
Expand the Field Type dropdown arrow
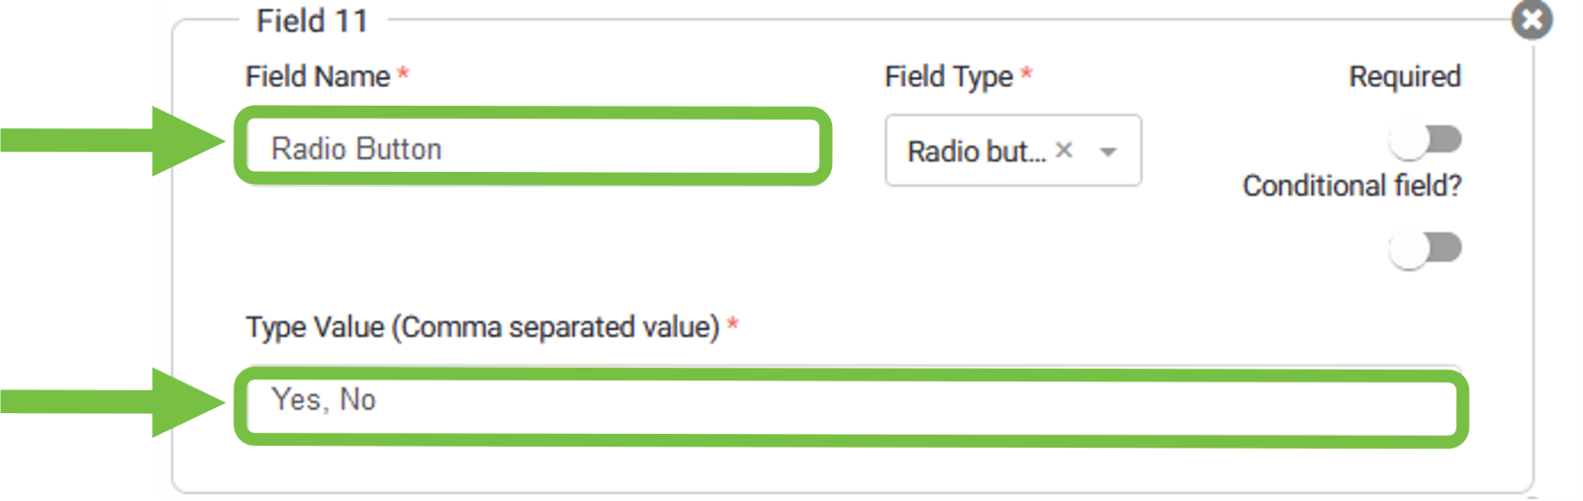tap(1108, 152)
